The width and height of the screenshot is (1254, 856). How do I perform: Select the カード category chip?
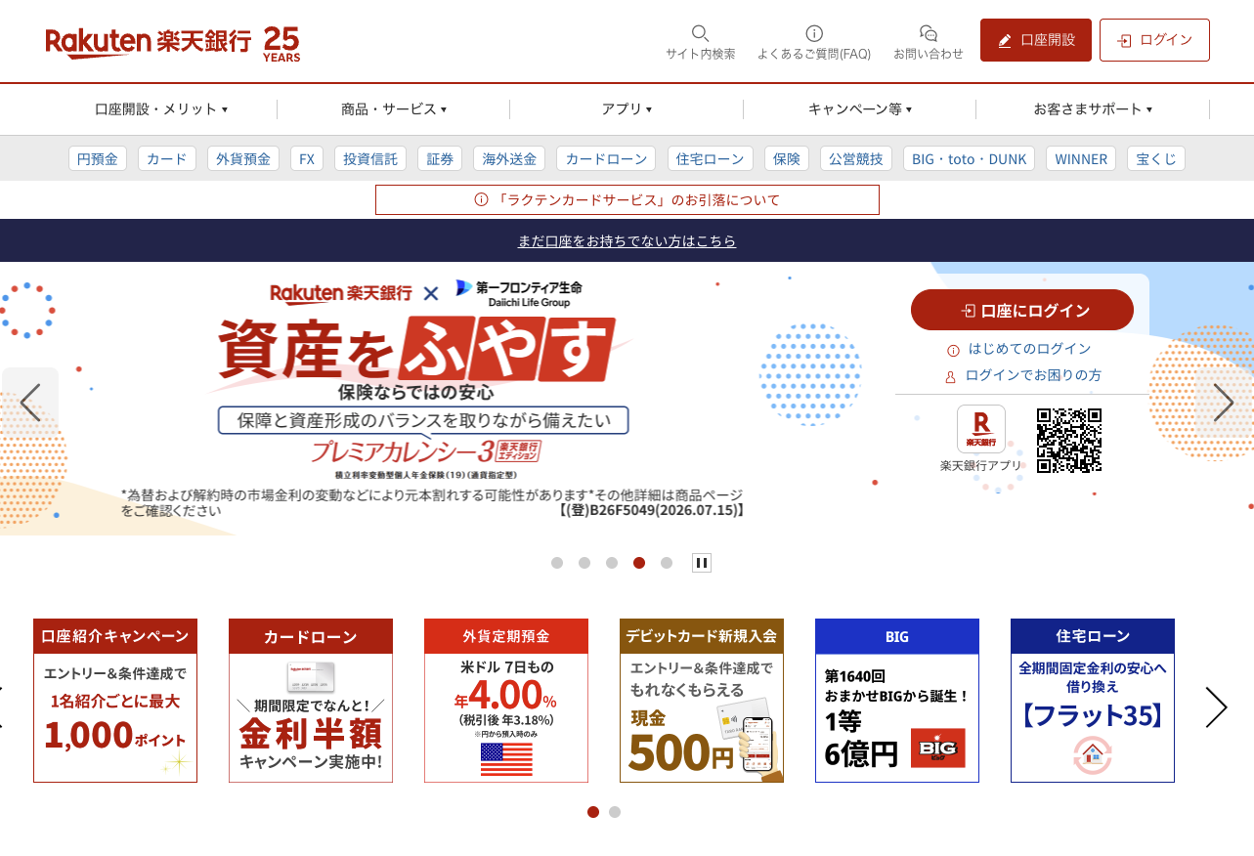coord(167,158)
